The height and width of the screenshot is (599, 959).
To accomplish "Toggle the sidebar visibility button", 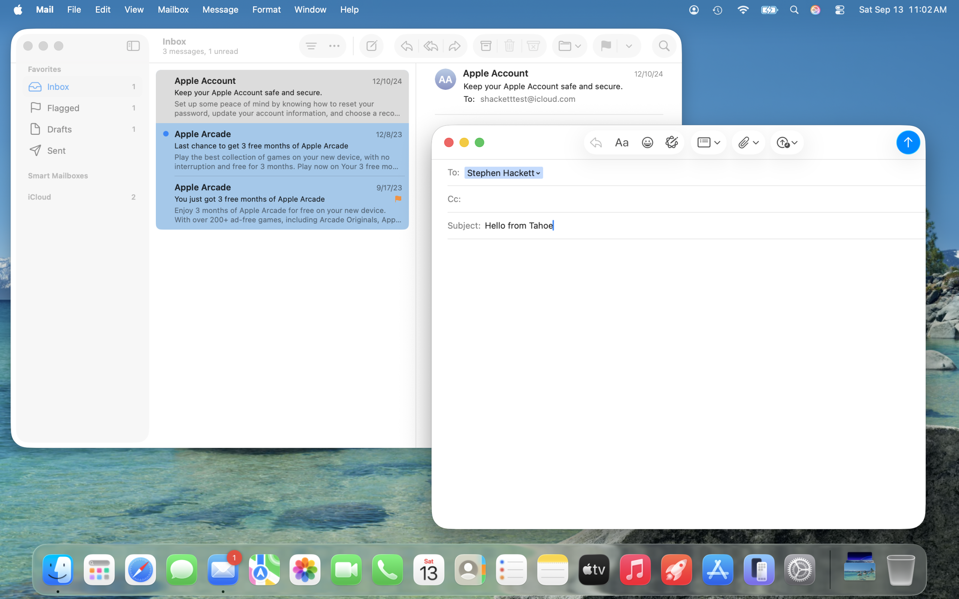I will tap(133, 46).
